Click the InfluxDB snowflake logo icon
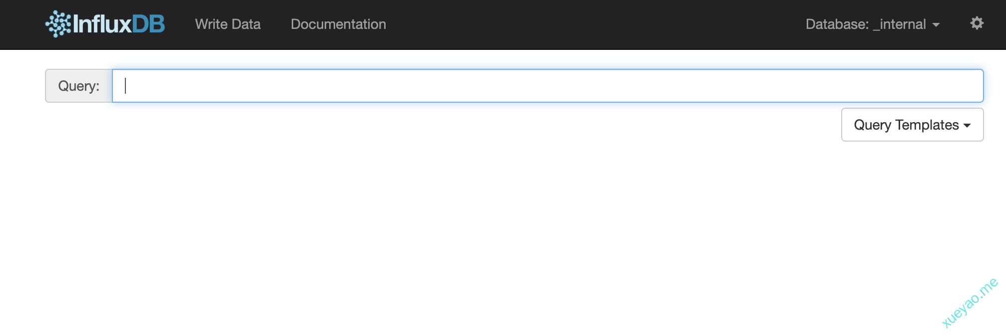1006x336 pixels. click(x=58, y=24)
